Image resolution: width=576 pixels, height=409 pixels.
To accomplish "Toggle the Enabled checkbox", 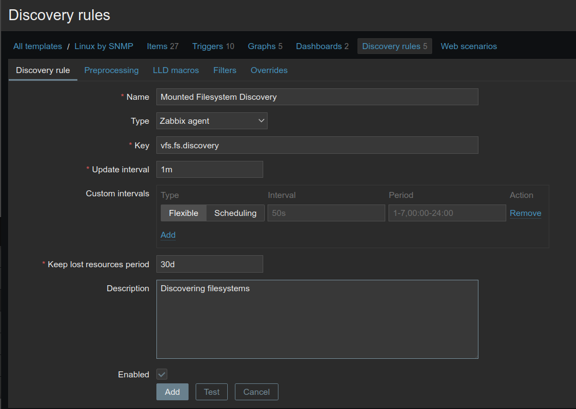I will click(x=162, y=375).
